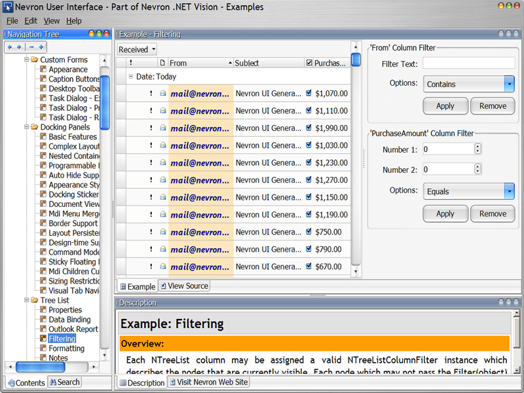Uncheck the checkbox on the $1,070.00 row
Screen dimensions: 524x393
click(x=308, y=93)
